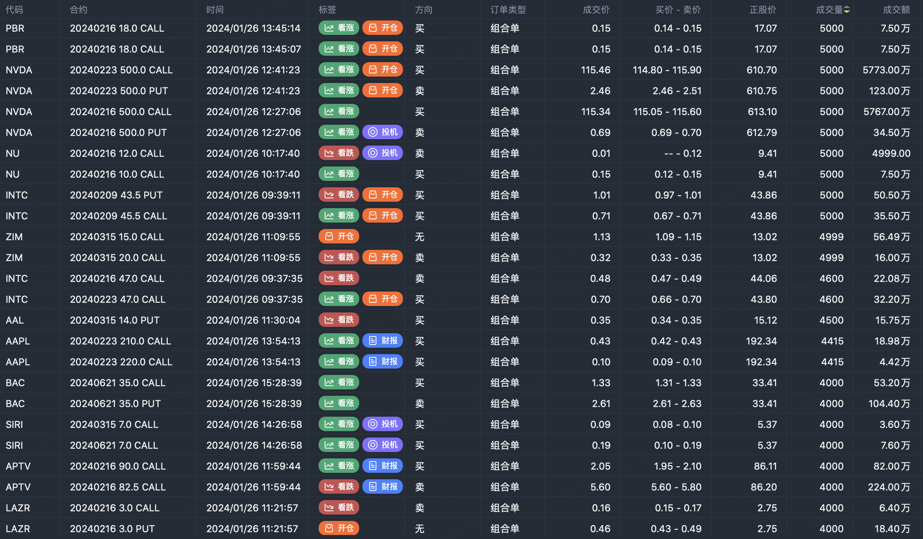923x539 pixels.
Task: Click bid-ask value 114.80 - 115.90
Action: (x=667, y=70)
